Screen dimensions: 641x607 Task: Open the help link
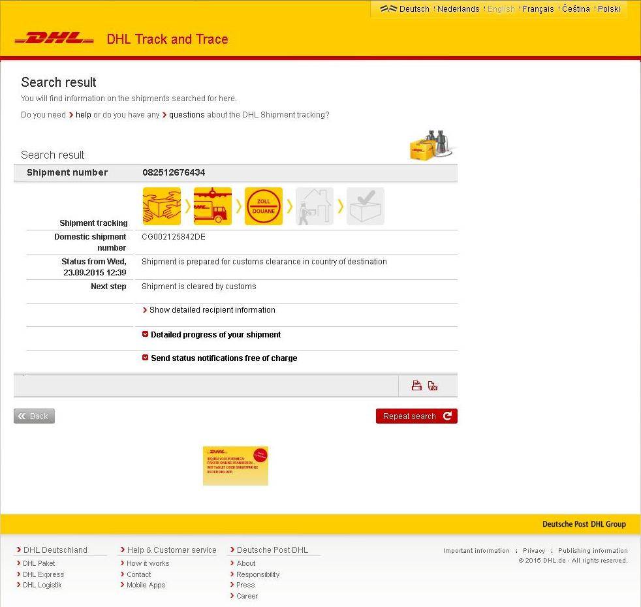[83, 115]
